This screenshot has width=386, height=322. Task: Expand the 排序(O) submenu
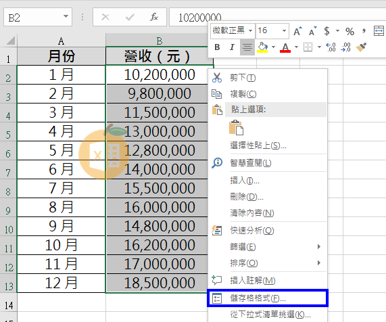tap(319, 263)
